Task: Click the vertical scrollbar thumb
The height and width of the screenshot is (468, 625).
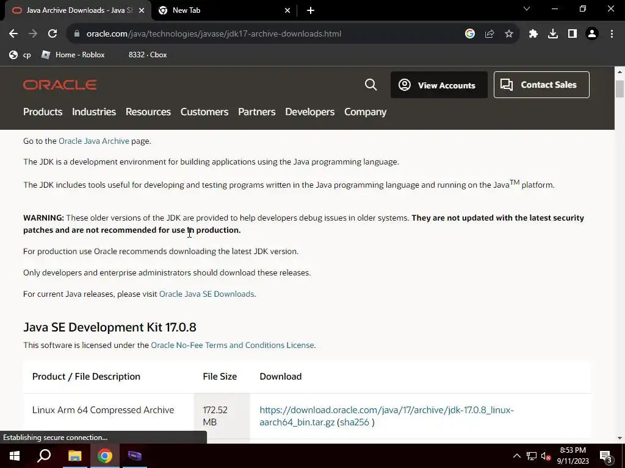Action: point(620,89)
